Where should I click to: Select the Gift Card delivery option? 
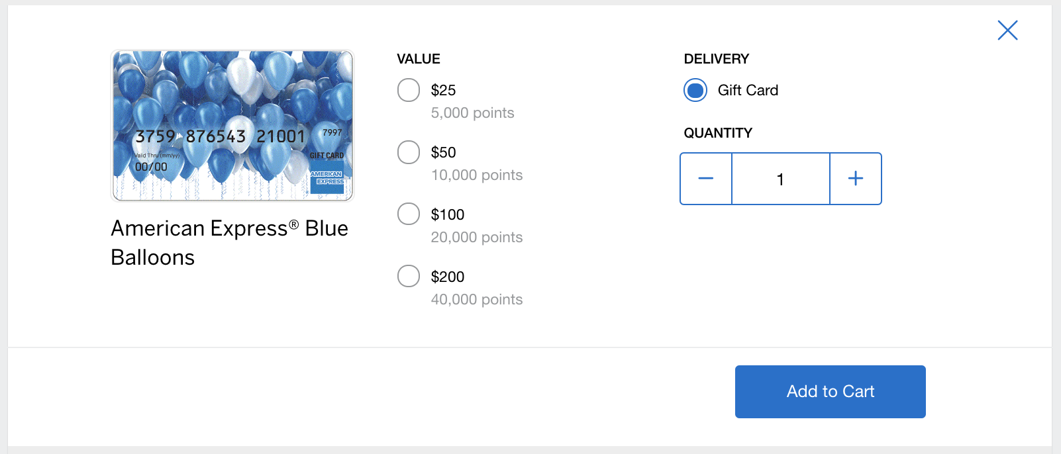pyautogui.click(x=695, y=90)
